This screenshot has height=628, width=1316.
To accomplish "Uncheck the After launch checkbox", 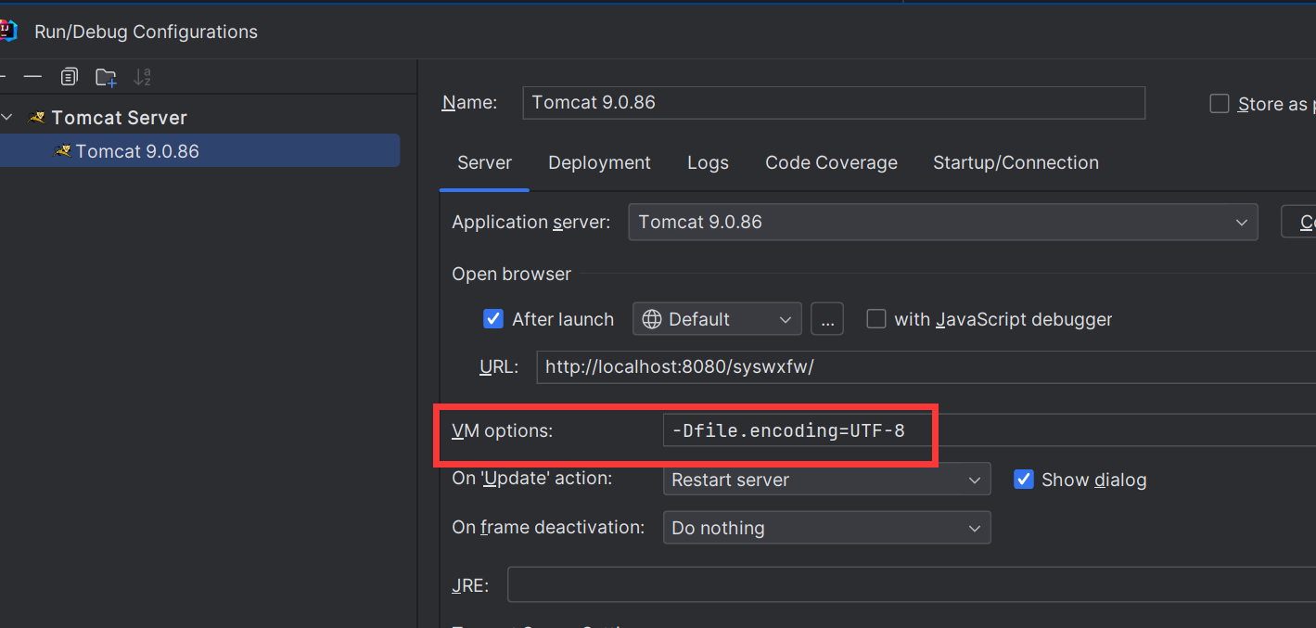I will pos(493,319).
